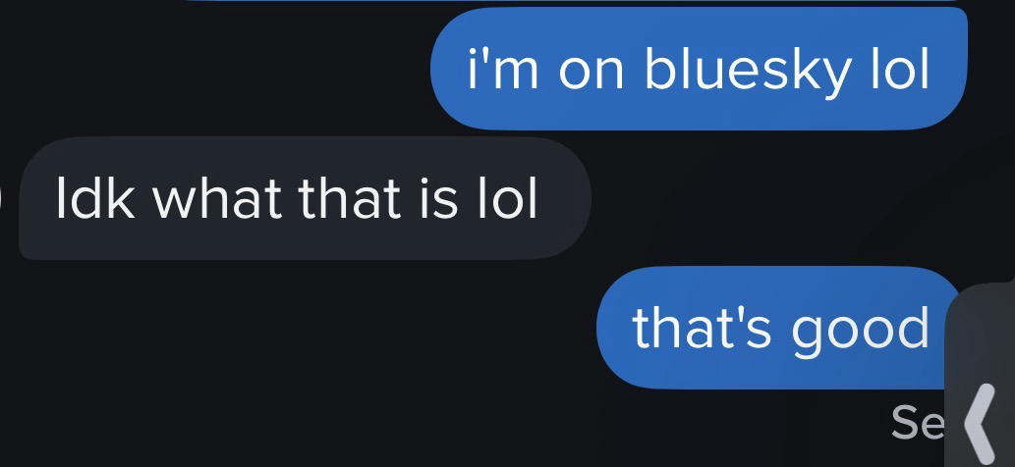Select the "i'm on bluesky lol" message bubble
1015x467 pixels.
pos(700,69)
